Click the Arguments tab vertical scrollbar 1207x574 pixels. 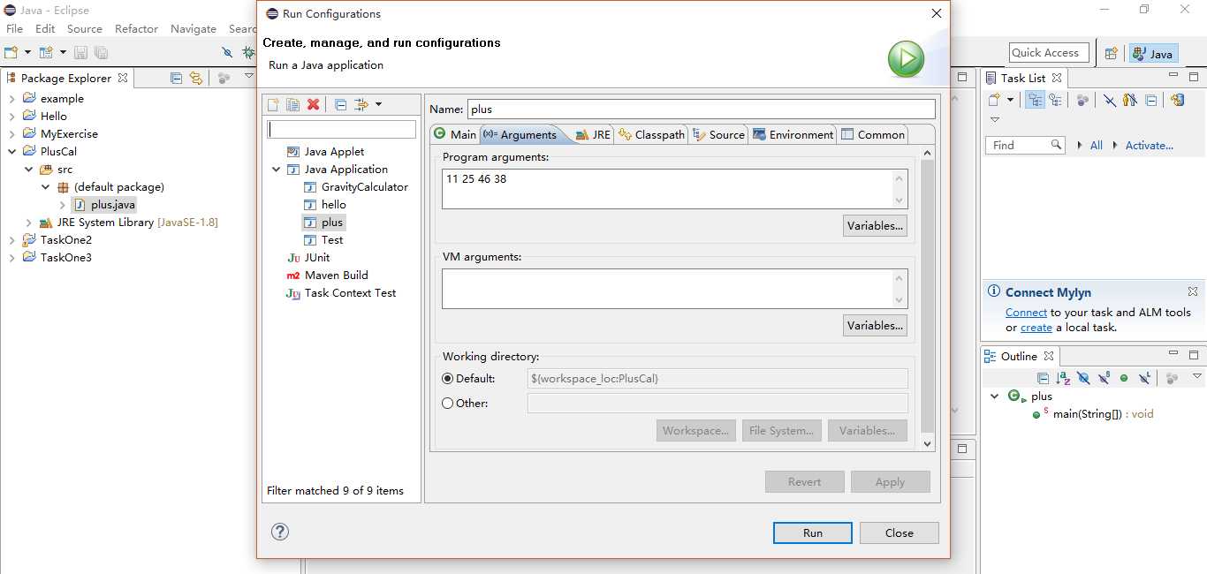click(927, 299)
